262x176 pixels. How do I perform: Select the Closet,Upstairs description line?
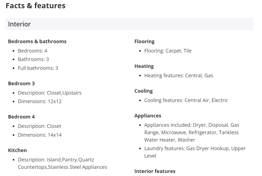[x=49, y=93]
